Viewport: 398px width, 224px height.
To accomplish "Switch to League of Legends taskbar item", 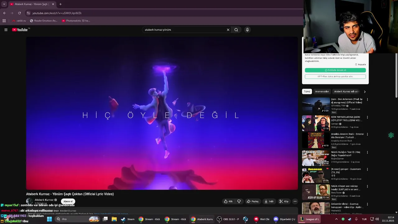I will point(310,219).
